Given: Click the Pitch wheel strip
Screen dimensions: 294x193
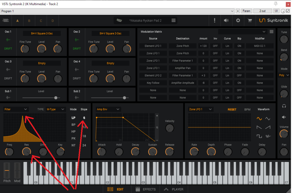Looking at the screenshot, I should click(x=7, y=170).
